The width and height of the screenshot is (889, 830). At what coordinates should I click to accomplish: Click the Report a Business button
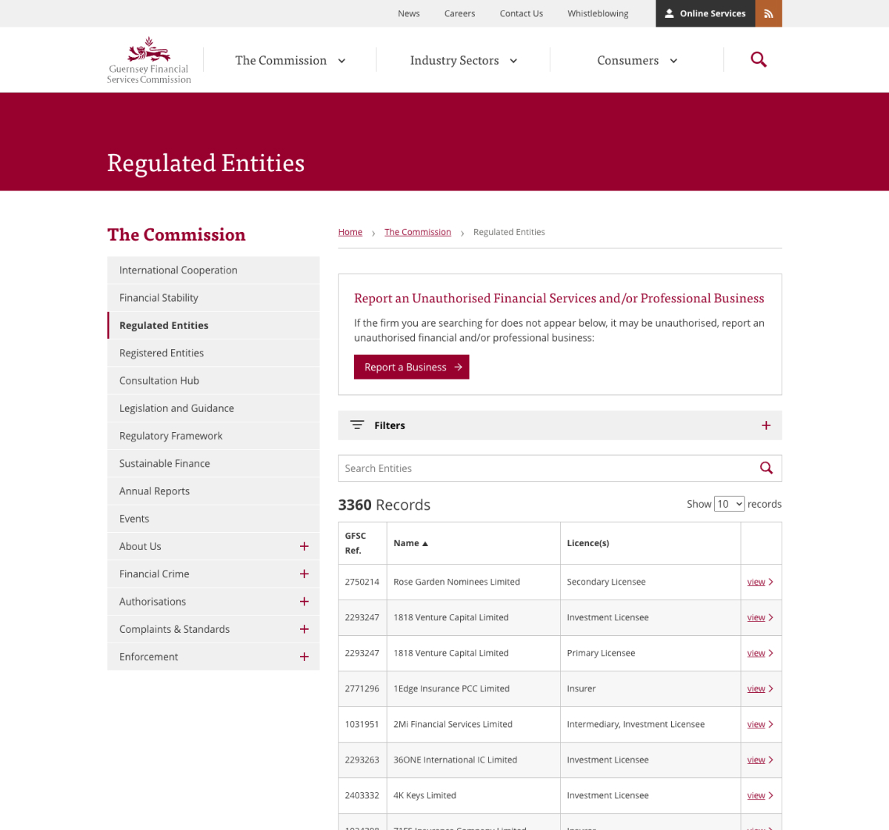tap(411, 367)
